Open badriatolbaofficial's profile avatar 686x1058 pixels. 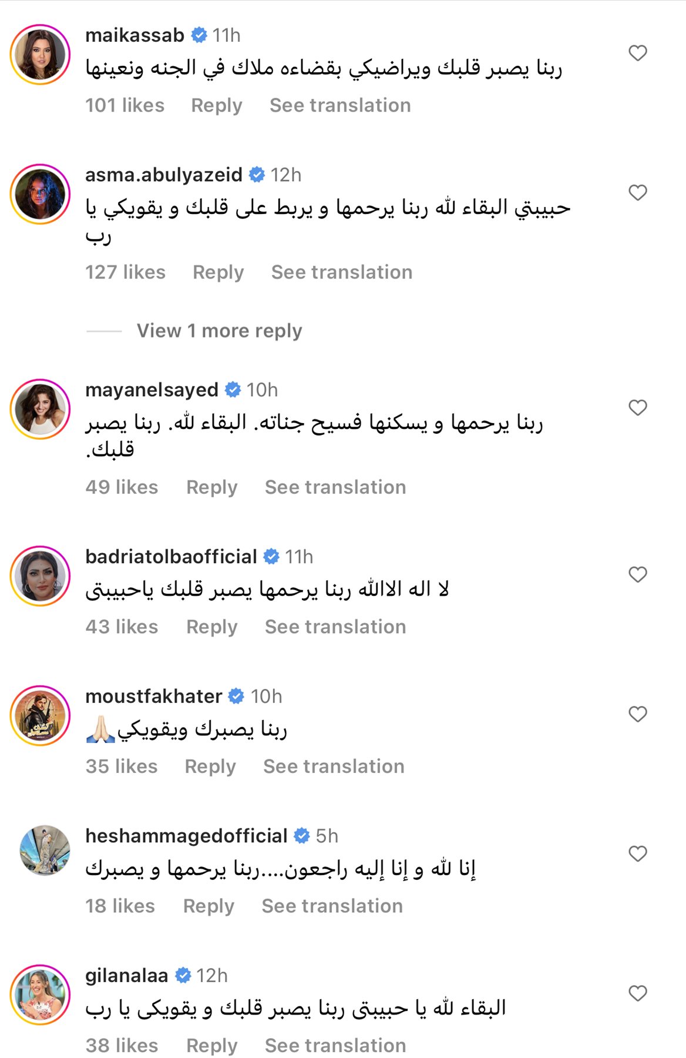pos(40,576)
